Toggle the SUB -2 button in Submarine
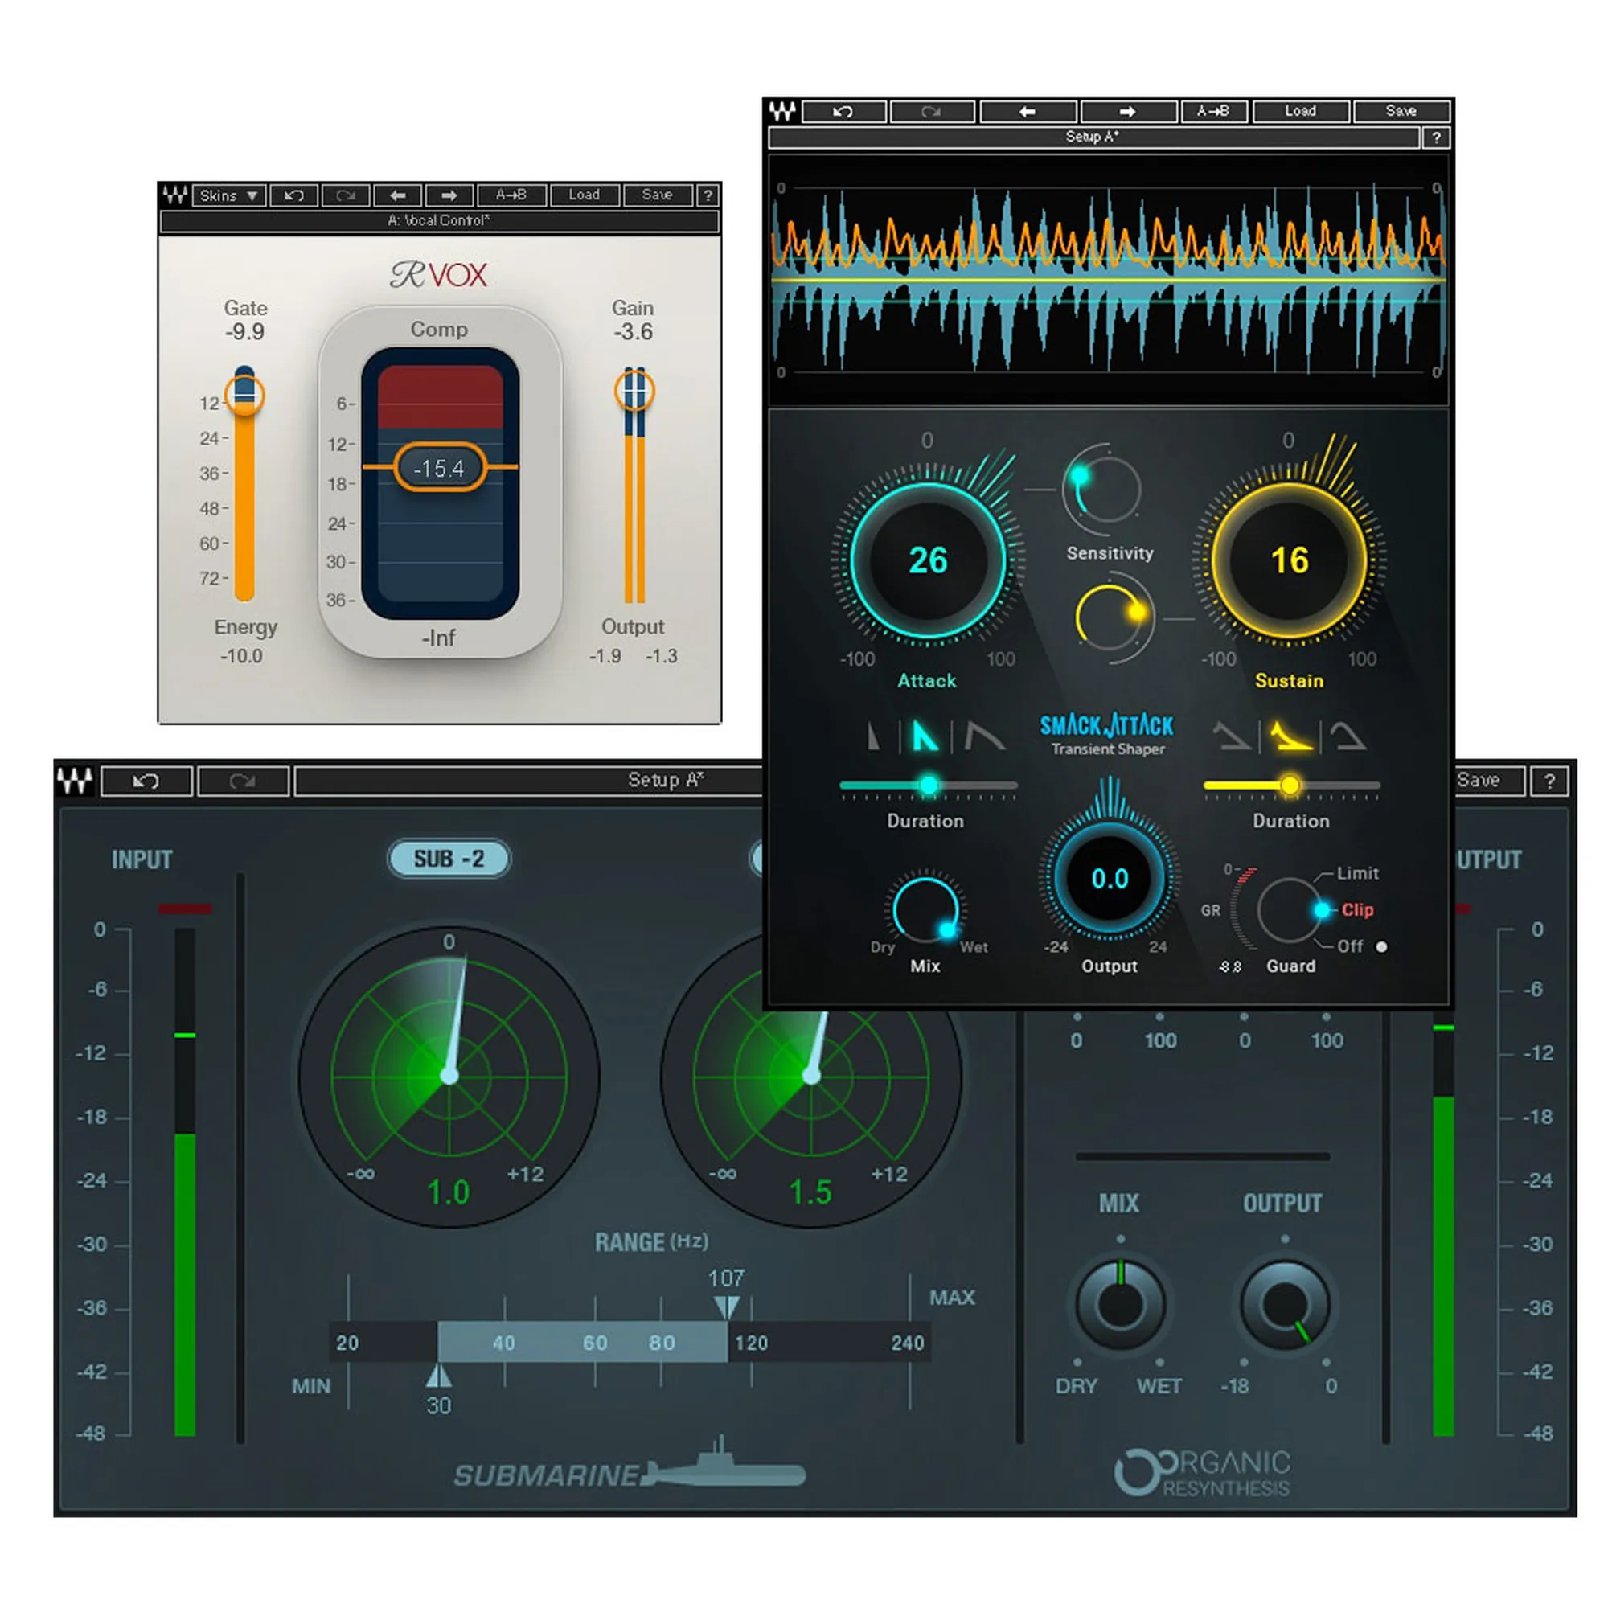 click(x=449, y=859)
